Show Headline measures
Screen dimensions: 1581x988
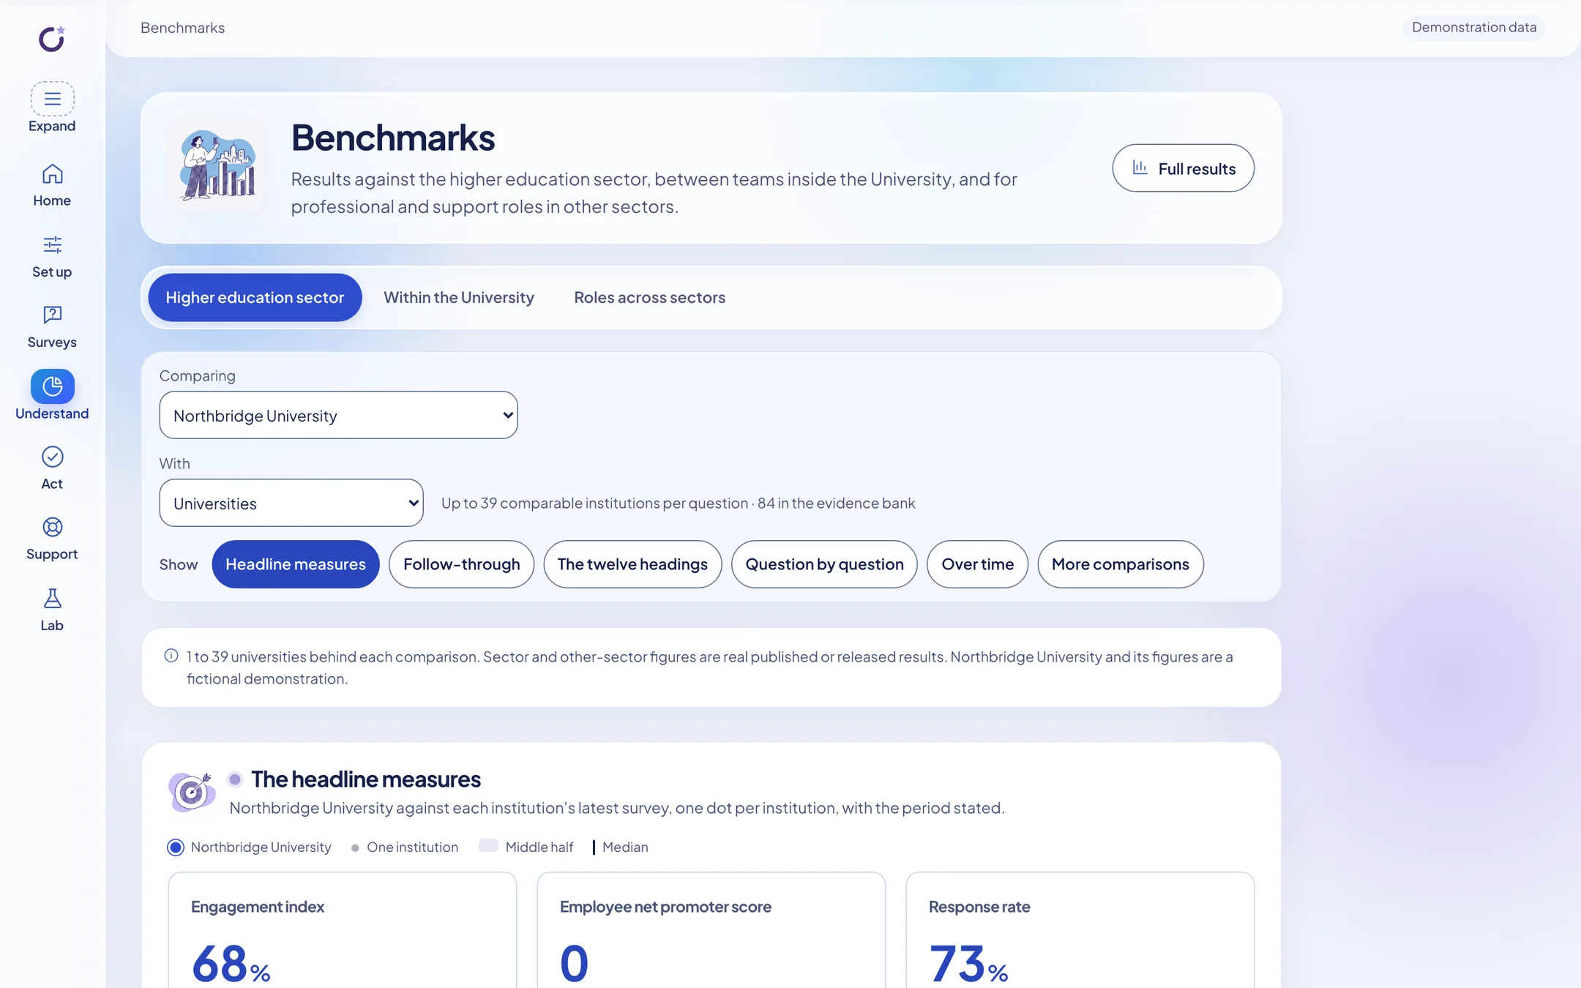click(296, 564)
